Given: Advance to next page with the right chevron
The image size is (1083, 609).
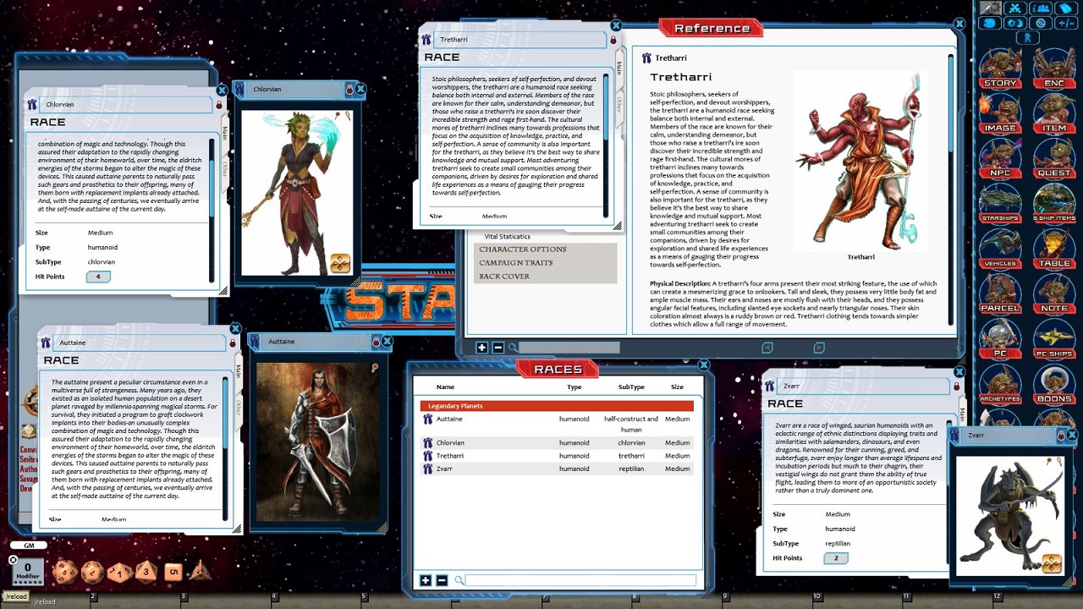Looking at the screenshot, I should pos(819,348).
